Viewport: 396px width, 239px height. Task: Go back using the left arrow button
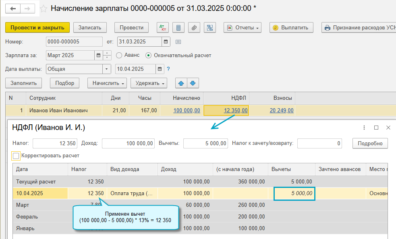[x=13, y=8]
